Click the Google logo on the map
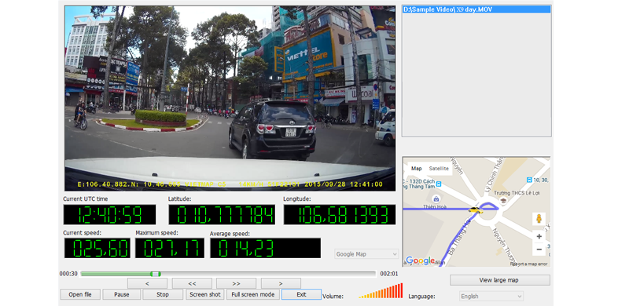Image resolution: width=618 pixels, height=306 pixels. 420,260
